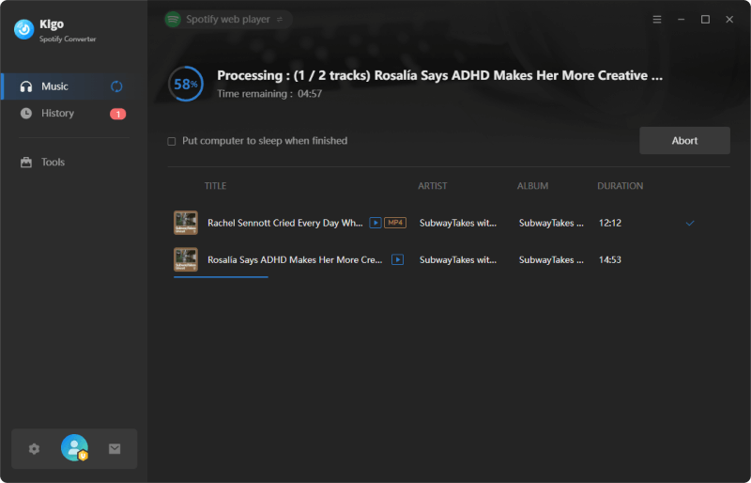Click the video icon on Rosalía row

click(x=397, y=259)
